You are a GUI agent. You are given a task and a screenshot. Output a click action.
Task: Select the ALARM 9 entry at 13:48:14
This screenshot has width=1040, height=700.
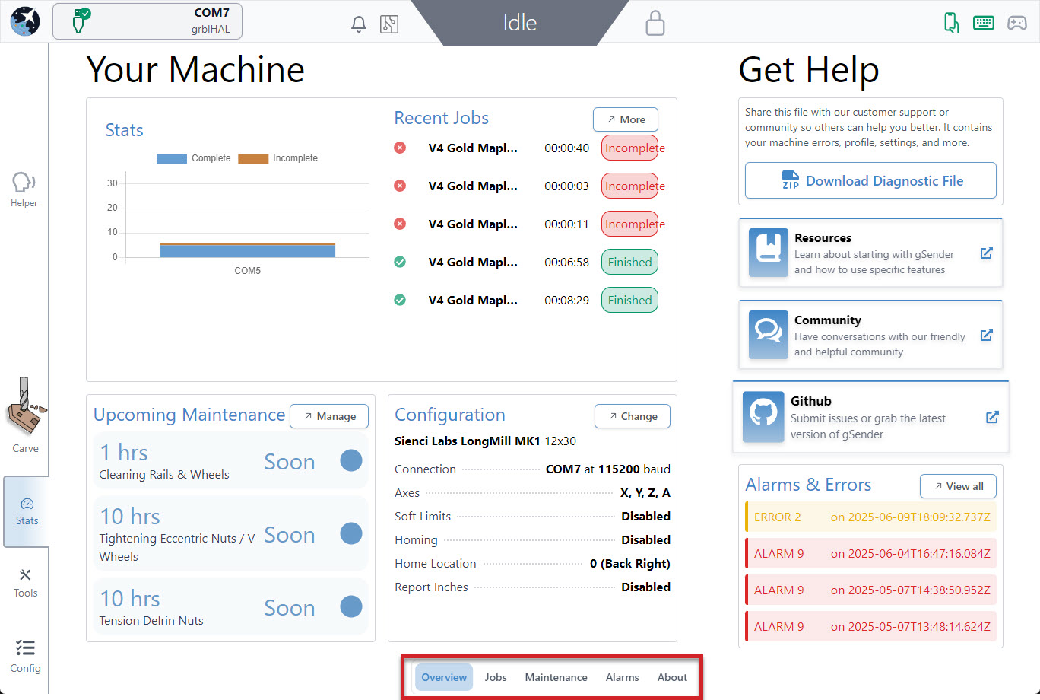[870, 626]
